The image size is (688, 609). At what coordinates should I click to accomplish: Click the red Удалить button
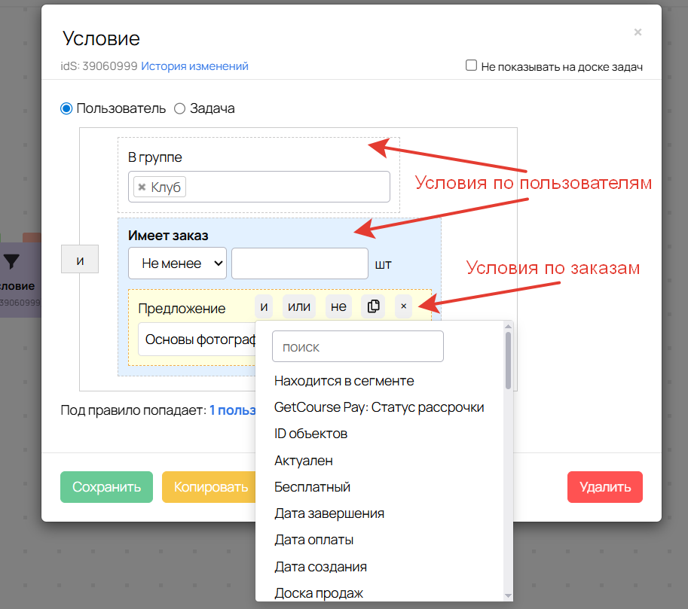tap(604, 487)
